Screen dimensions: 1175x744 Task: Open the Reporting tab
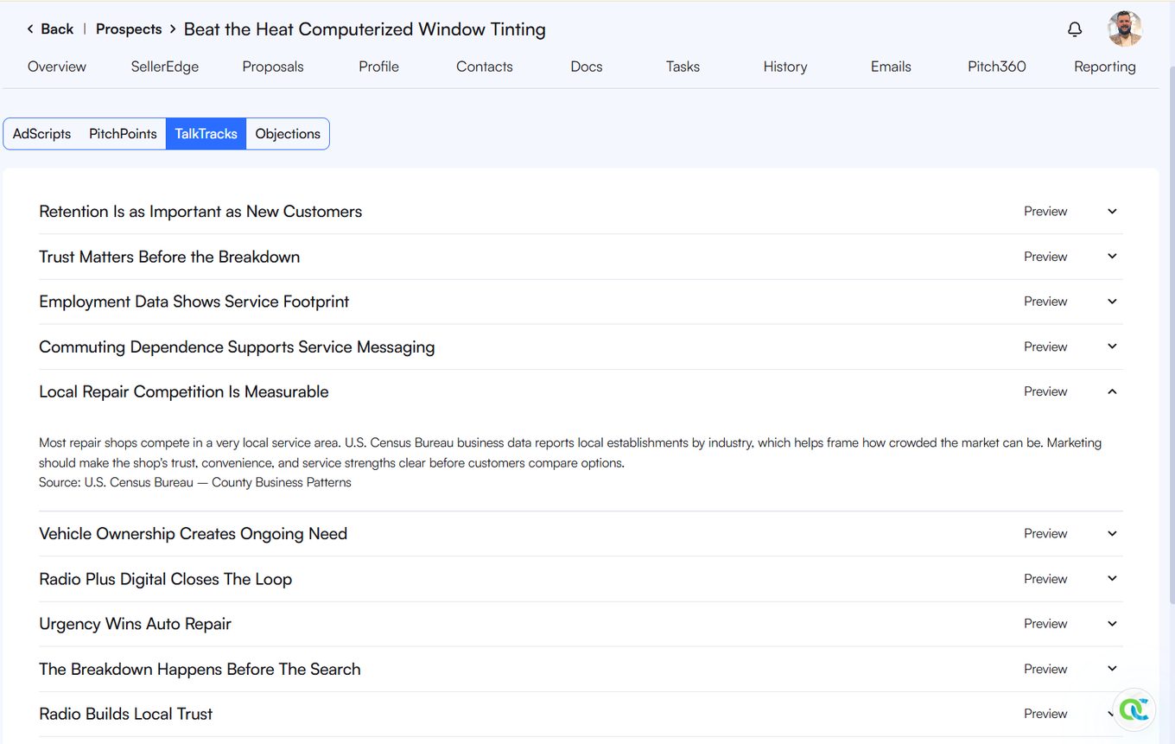pyautogui.click(x=1105, y=67)
